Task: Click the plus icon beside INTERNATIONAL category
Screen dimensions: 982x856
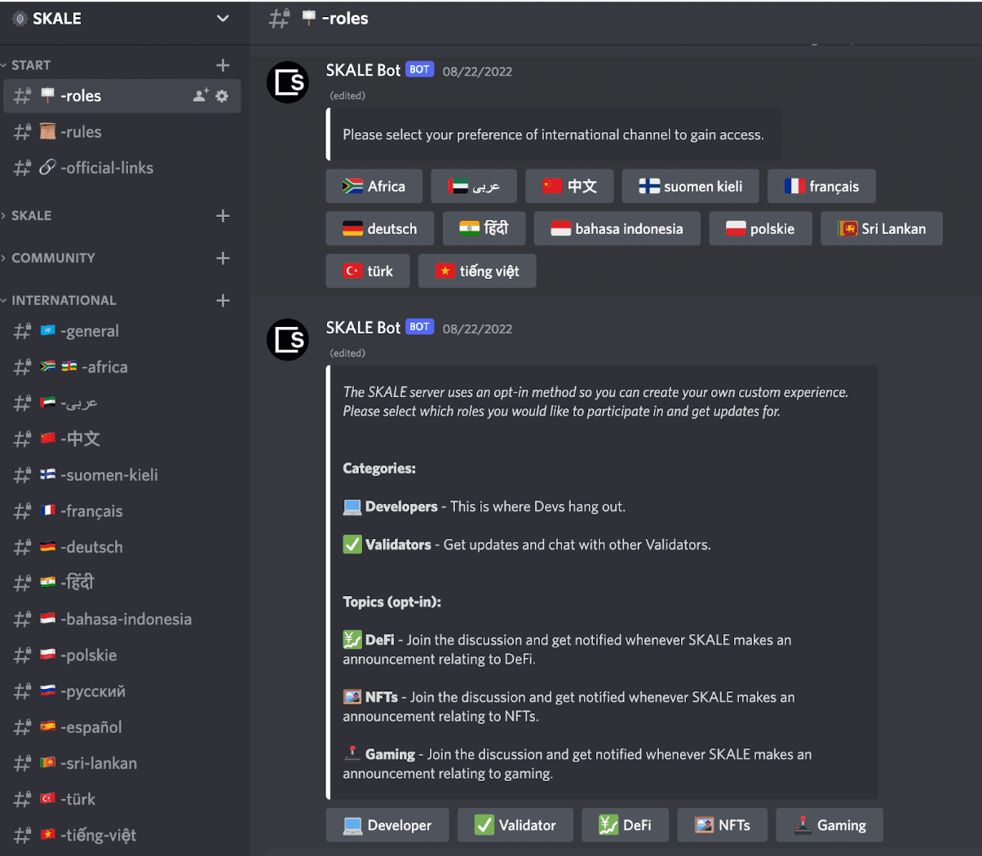Action: coord(223,300)
